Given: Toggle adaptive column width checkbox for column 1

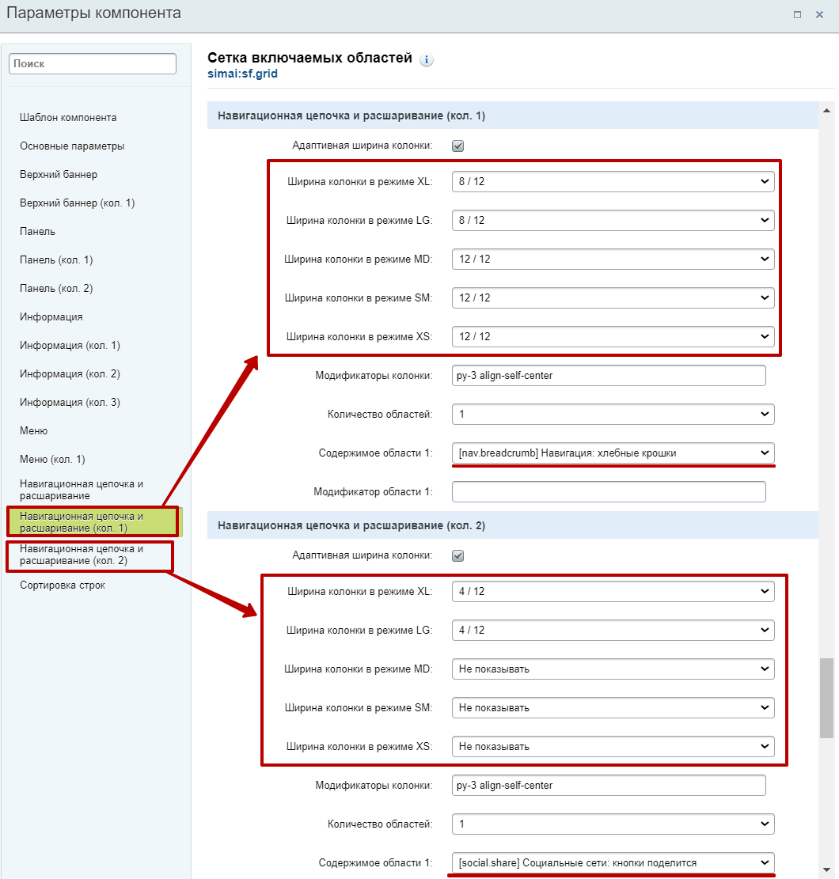Looking at the screenshot, I should coord(457,146).
